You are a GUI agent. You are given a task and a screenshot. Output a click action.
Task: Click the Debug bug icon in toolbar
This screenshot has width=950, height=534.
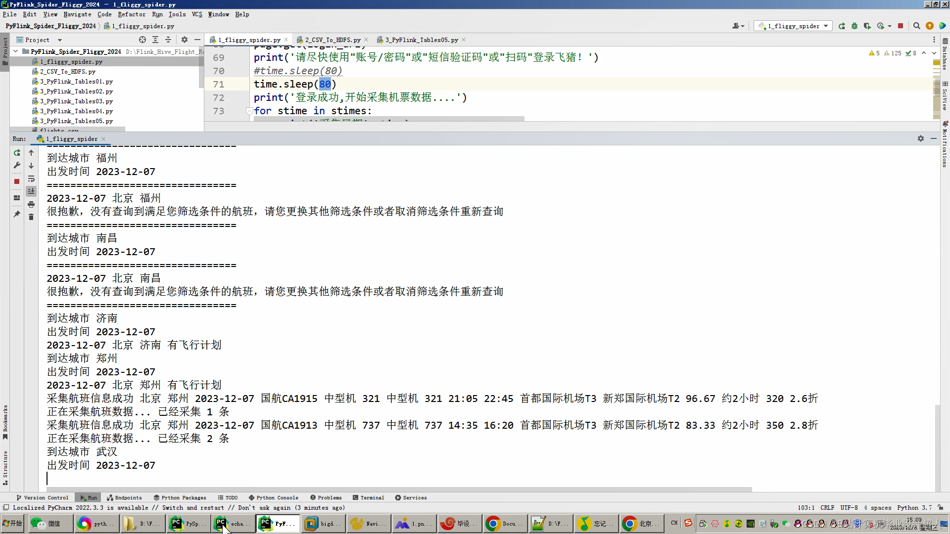(x=855, y=26)
